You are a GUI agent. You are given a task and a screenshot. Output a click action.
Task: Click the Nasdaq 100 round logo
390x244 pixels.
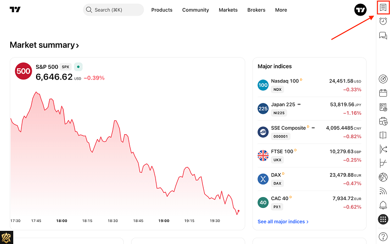point(263,85)
